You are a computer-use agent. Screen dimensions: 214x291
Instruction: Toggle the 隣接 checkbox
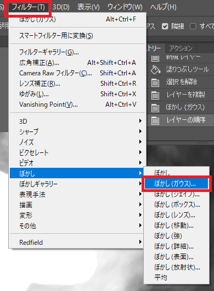[x=165, y=26]
